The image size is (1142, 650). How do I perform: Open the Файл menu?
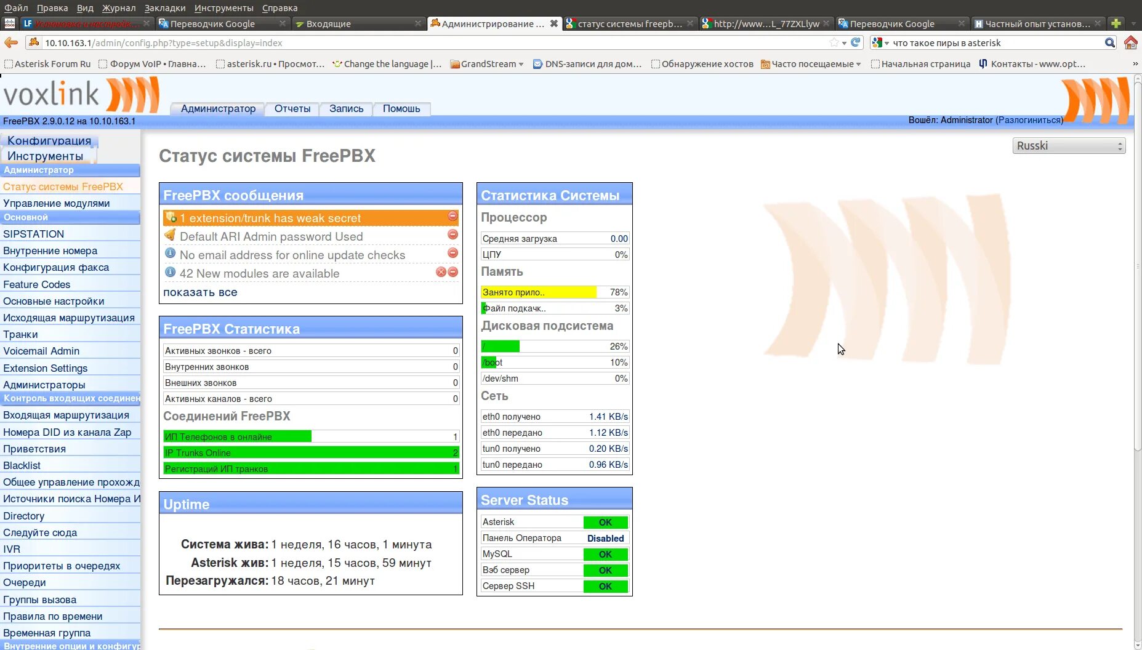[x=16, y=8]
